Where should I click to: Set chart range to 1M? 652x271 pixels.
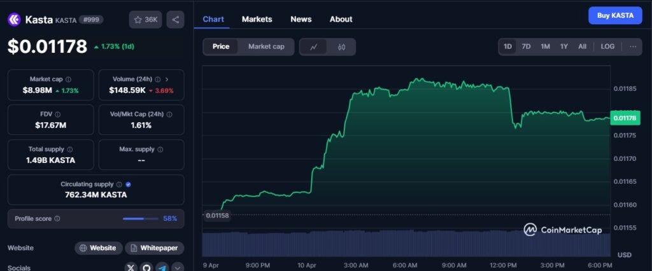(545, 46)
